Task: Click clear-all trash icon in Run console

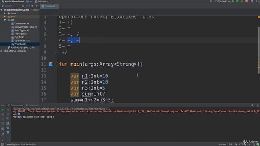Action: 8,133
